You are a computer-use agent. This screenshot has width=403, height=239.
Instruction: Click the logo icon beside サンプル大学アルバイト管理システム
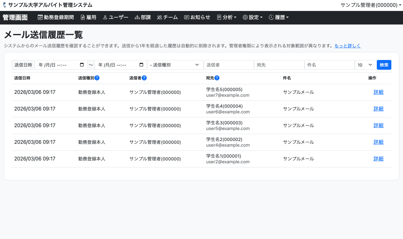[4, 5]
